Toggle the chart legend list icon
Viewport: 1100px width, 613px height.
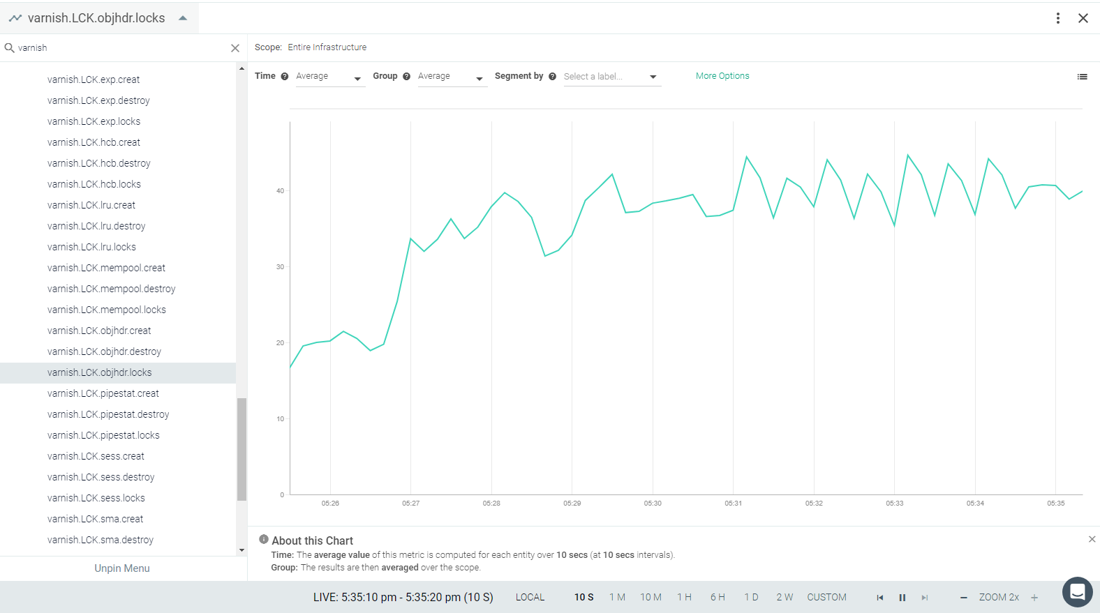coord(1083,77)
